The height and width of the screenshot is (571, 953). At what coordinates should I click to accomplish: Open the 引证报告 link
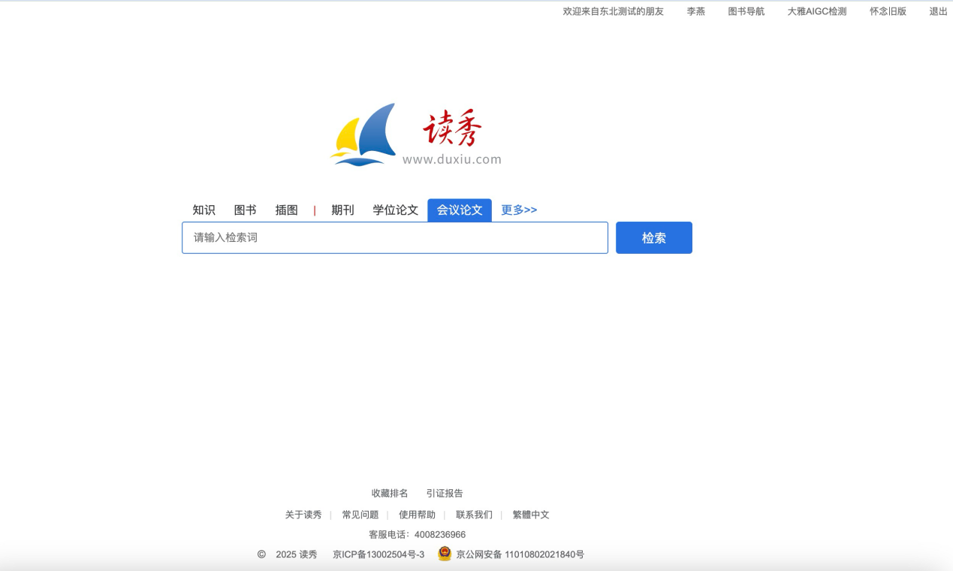445,493
